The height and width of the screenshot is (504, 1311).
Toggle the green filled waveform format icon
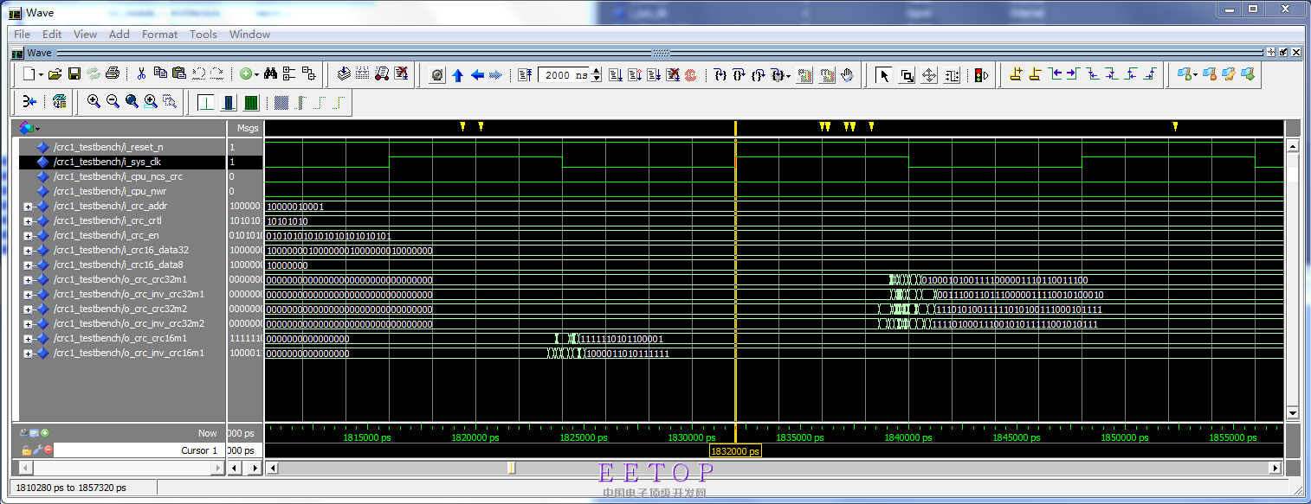[250, 102]
